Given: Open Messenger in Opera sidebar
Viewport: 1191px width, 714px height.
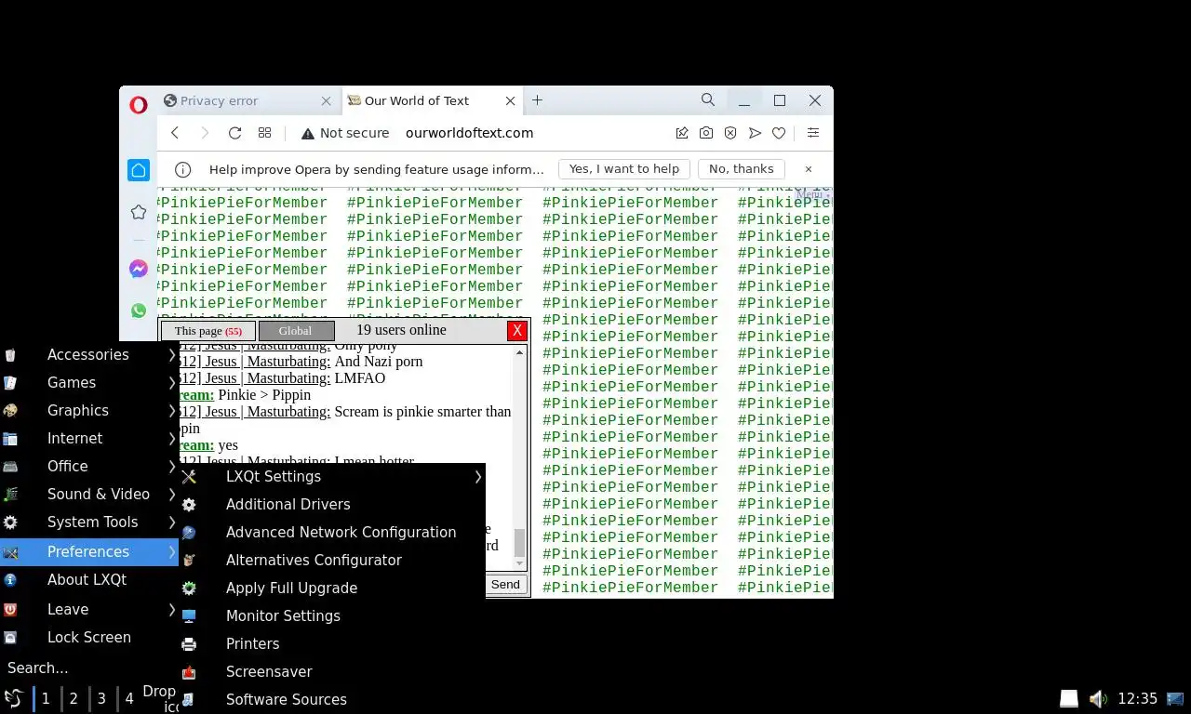Looking at the screenshot, I should [x=139, y=269].
